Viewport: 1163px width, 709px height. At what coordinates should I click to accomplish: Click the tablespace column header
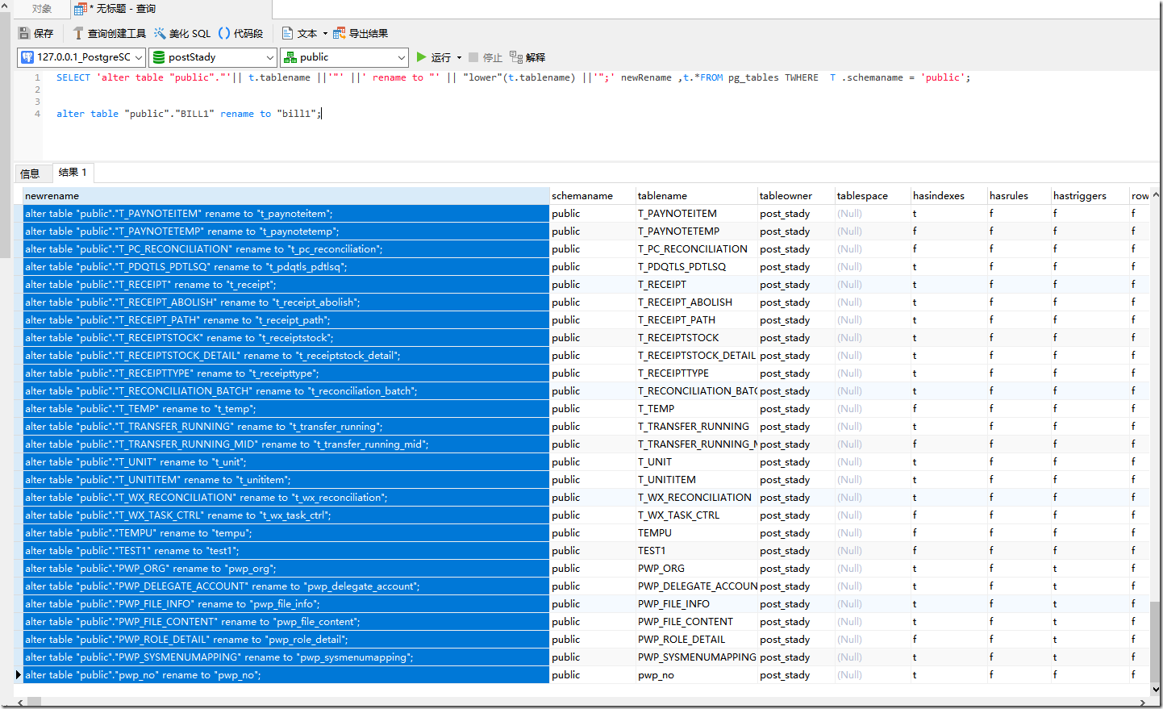click(x=872, y=196)
